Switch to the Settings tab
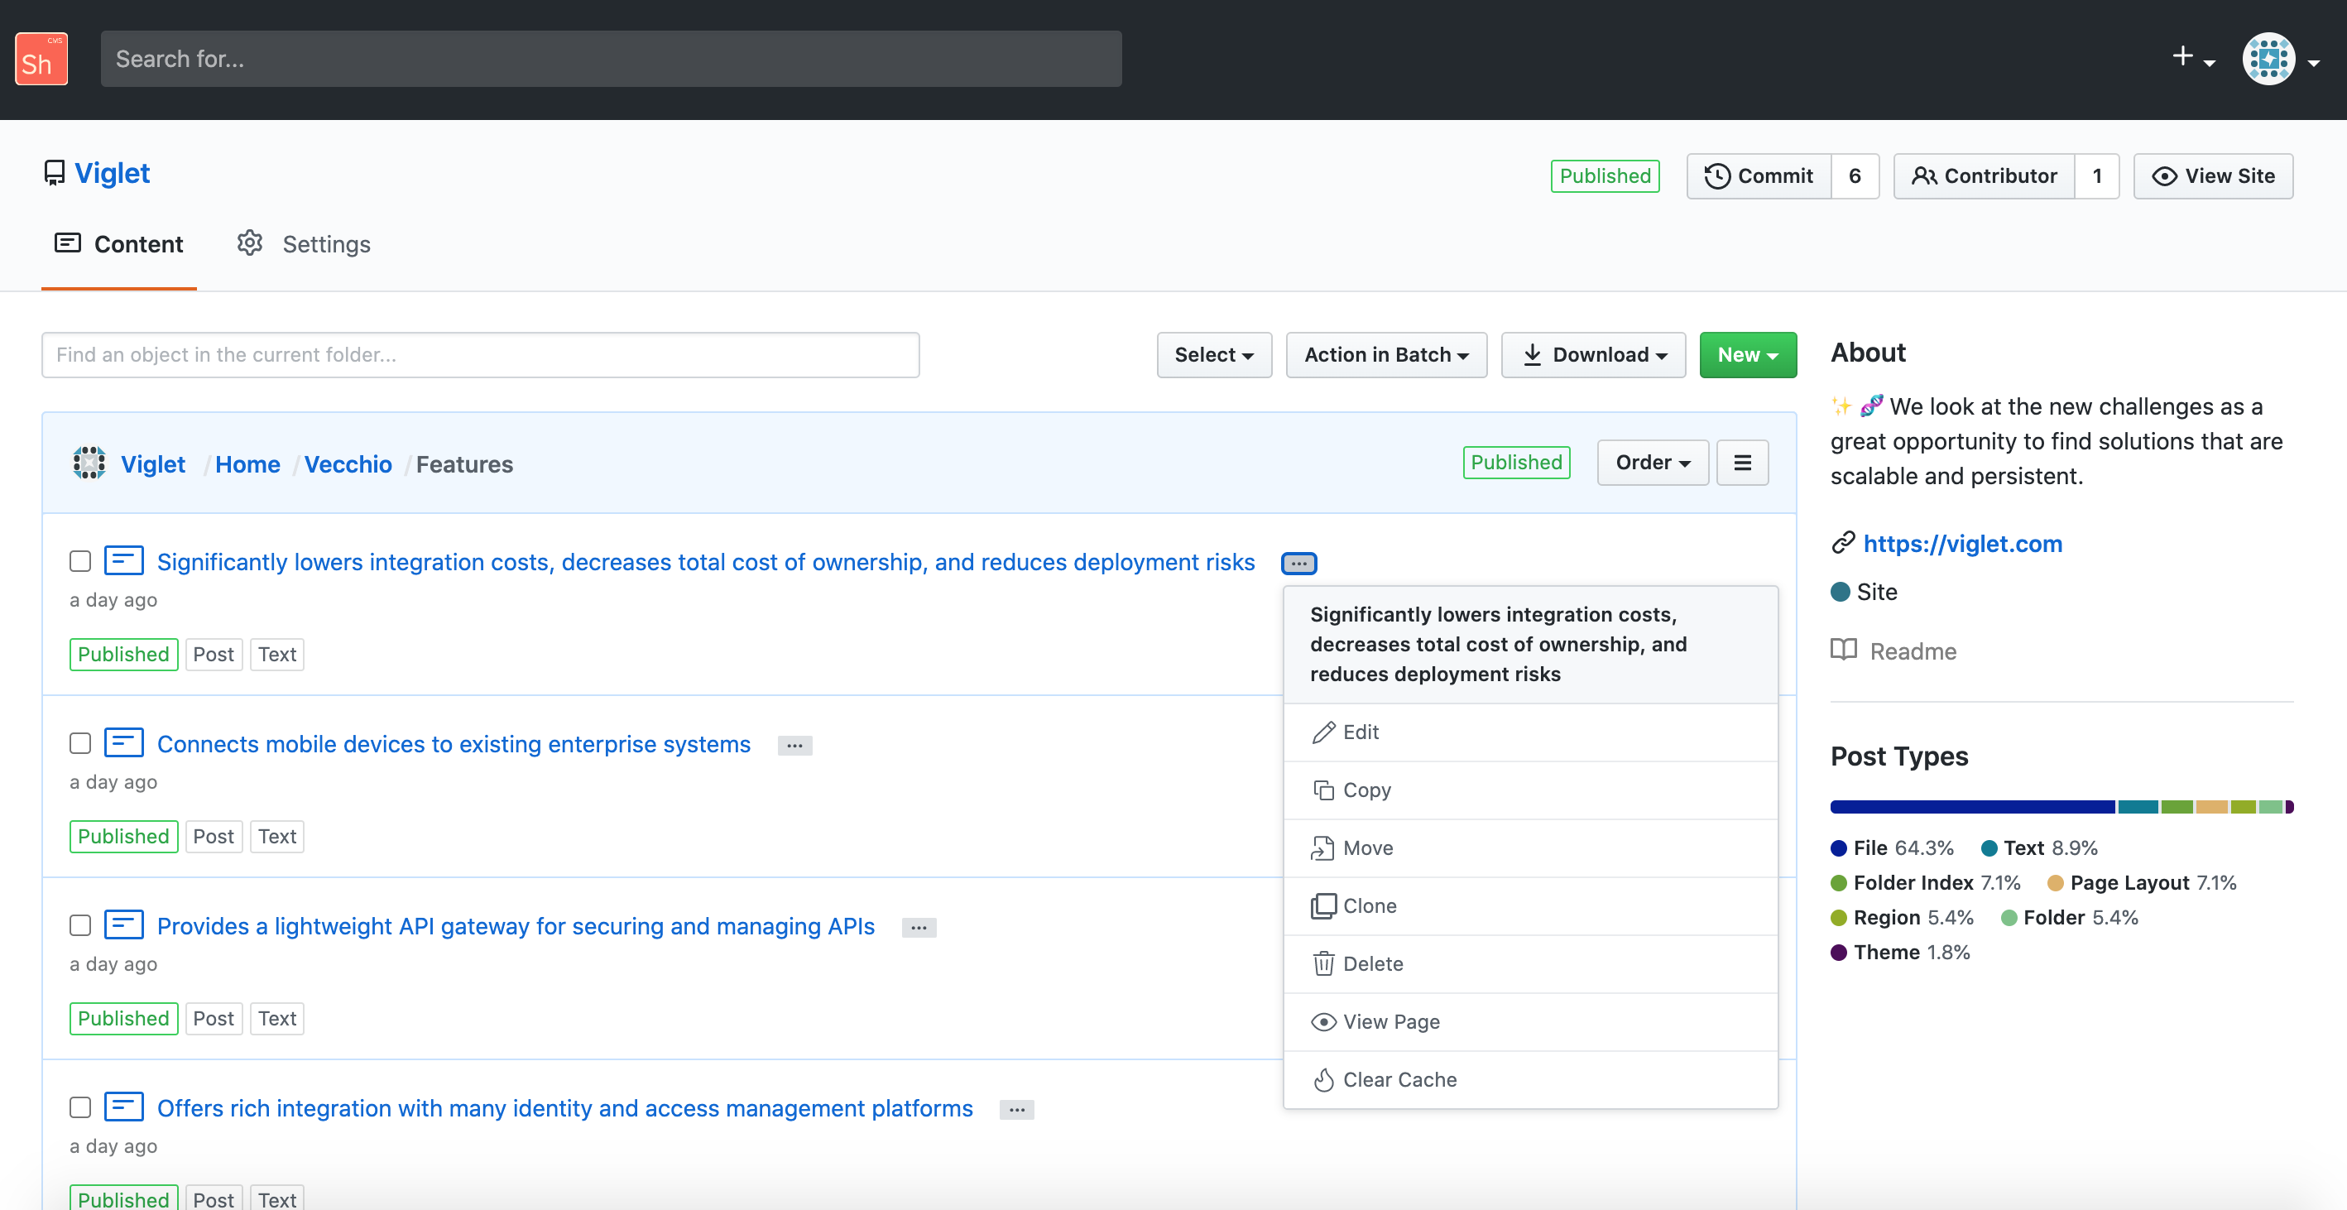Image resolution: width=2347 pixels, height=1210 pixels. coord(305,244)
